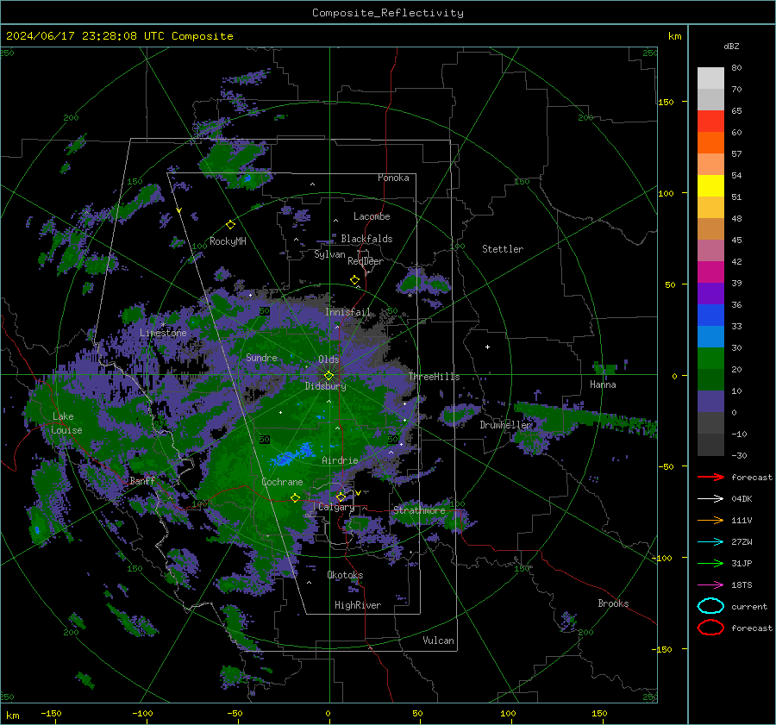Click yellow diamond at radar center by Didsbury

click(x=329, y=376)
